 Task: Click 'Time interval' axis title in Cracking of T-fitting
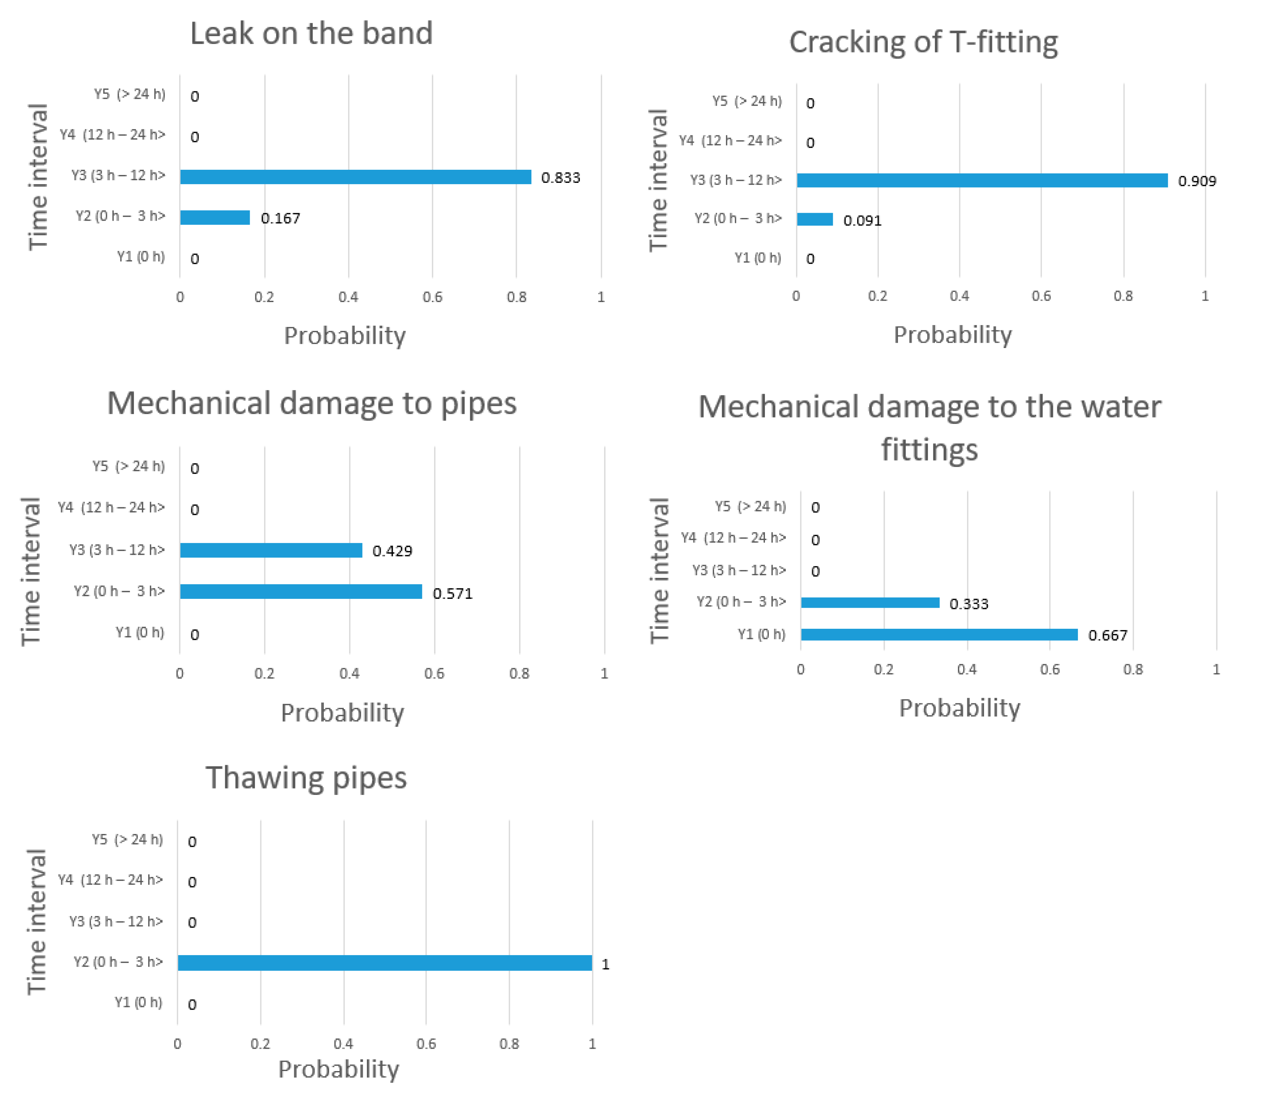click(x=658, y=180)
